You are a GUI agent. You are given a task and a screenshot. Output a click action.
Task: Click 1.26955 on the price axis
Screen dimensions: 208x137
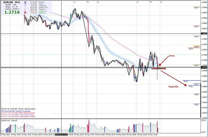point(204,76)
